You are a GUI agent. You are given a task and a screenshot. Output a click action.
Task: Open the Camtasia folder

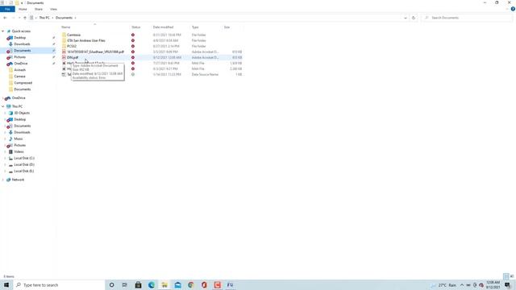(x=73, y=35)
